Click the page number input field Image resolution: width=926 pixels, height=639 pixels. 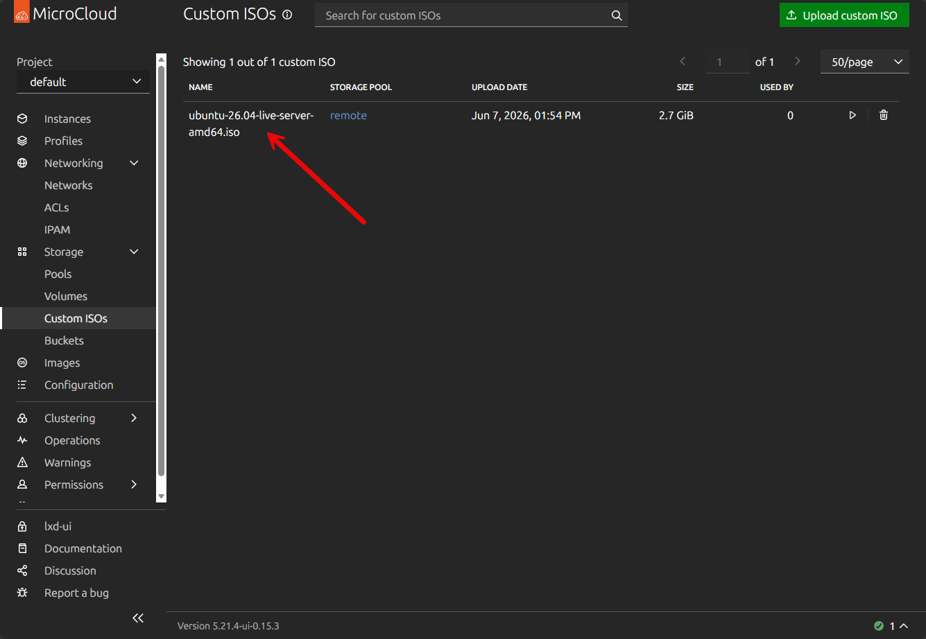727,62
